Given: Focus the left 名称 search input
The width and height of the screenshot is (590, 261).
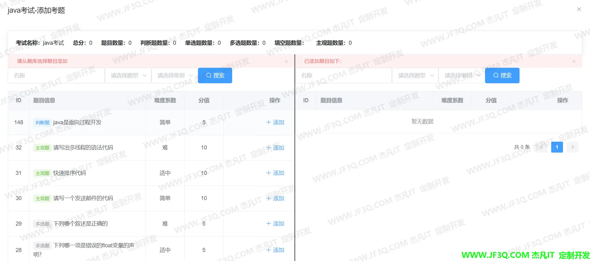Looking at the screenshot, I should click(x=56, y=76).
